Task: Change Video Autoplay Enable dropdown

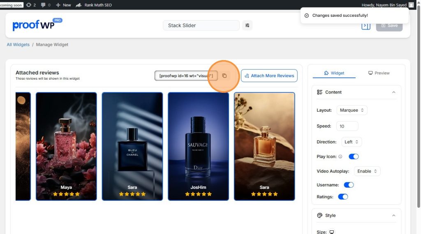Action: pos(367,171)
